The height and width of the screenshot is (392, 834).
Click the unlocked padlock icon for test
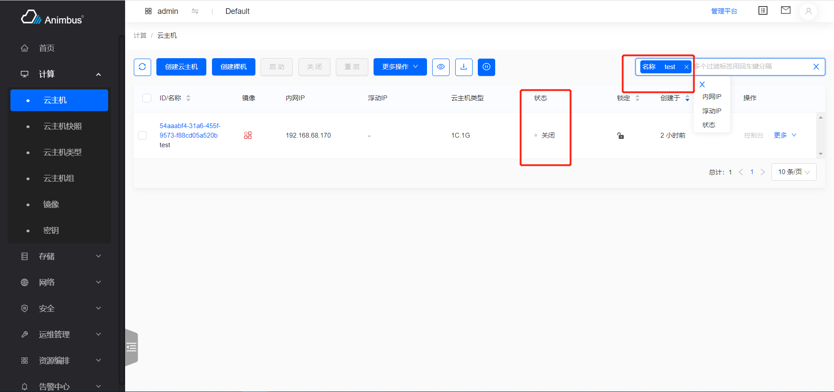pos(621,135)
